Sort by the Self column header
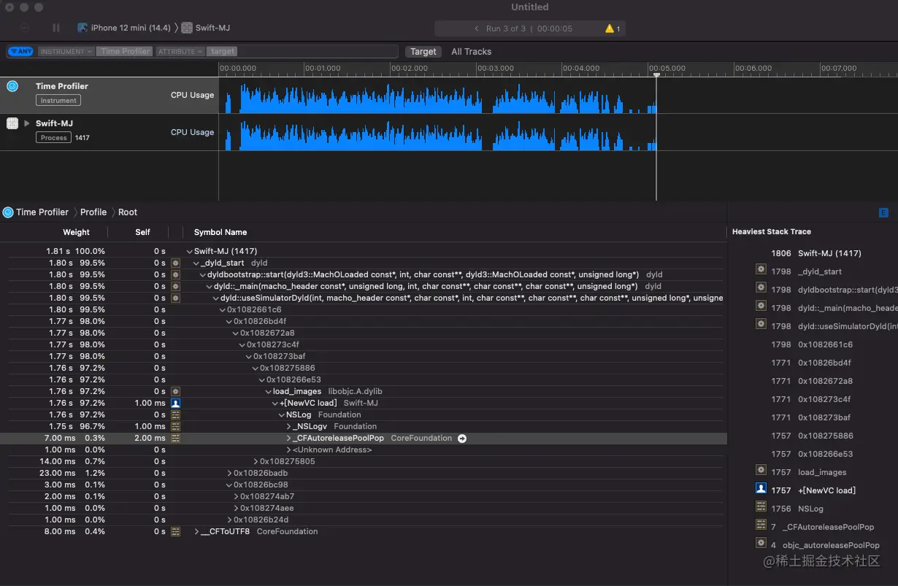The image size is (898, 586). (x=142, y=232)
